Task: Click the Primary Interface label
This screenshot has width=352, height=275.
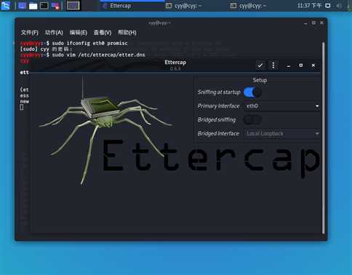Action: [218, 106]
